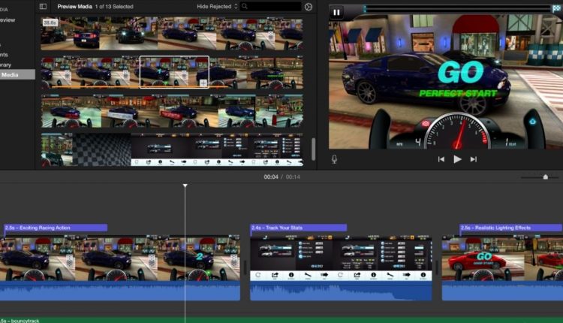Select the third row filmstrip in browser
This screenshot has height=323, width=563.
172,111
